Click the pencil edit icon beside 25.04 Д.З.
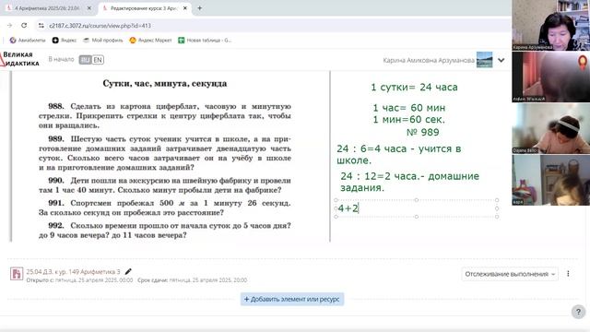The width and height of the screenshot is (590, 332). click(128, 271)
